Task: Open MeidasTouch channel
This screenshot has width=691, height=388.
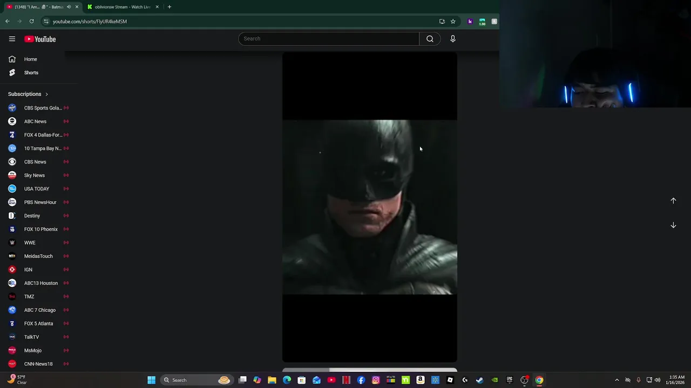Action: 38,256
